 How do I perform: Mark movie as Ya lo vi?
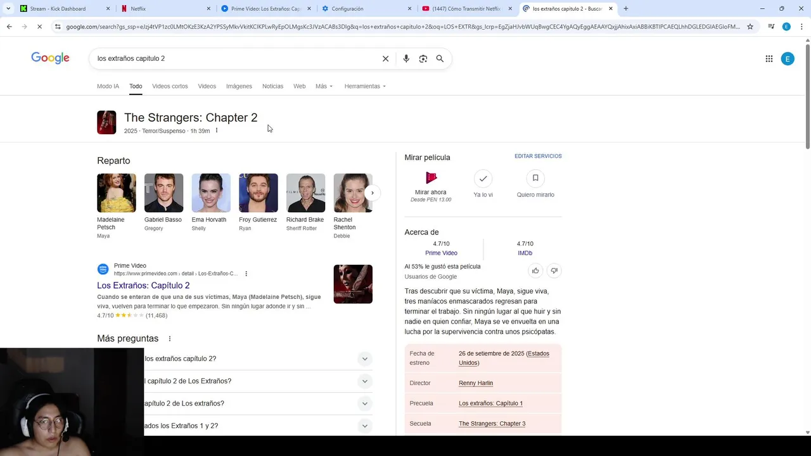tap(483, 178)
